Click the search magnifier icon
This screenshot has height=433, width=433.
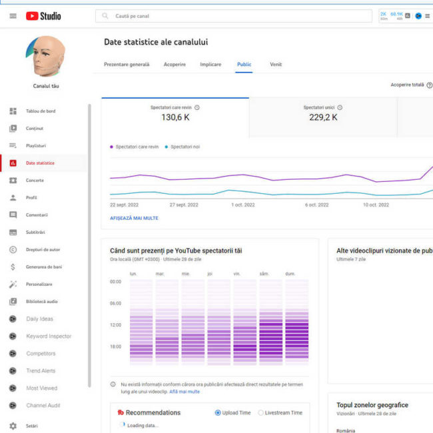tap(105, 16)
